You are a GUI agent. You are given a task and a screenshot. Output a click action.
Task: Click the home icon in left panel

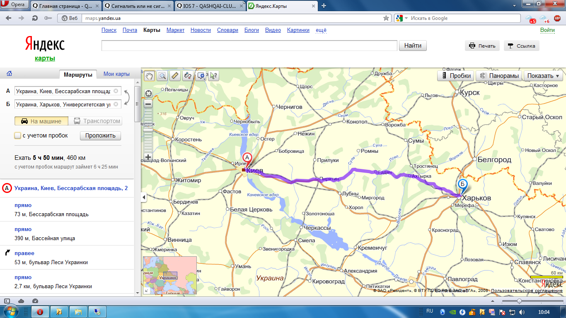(9, 74)
